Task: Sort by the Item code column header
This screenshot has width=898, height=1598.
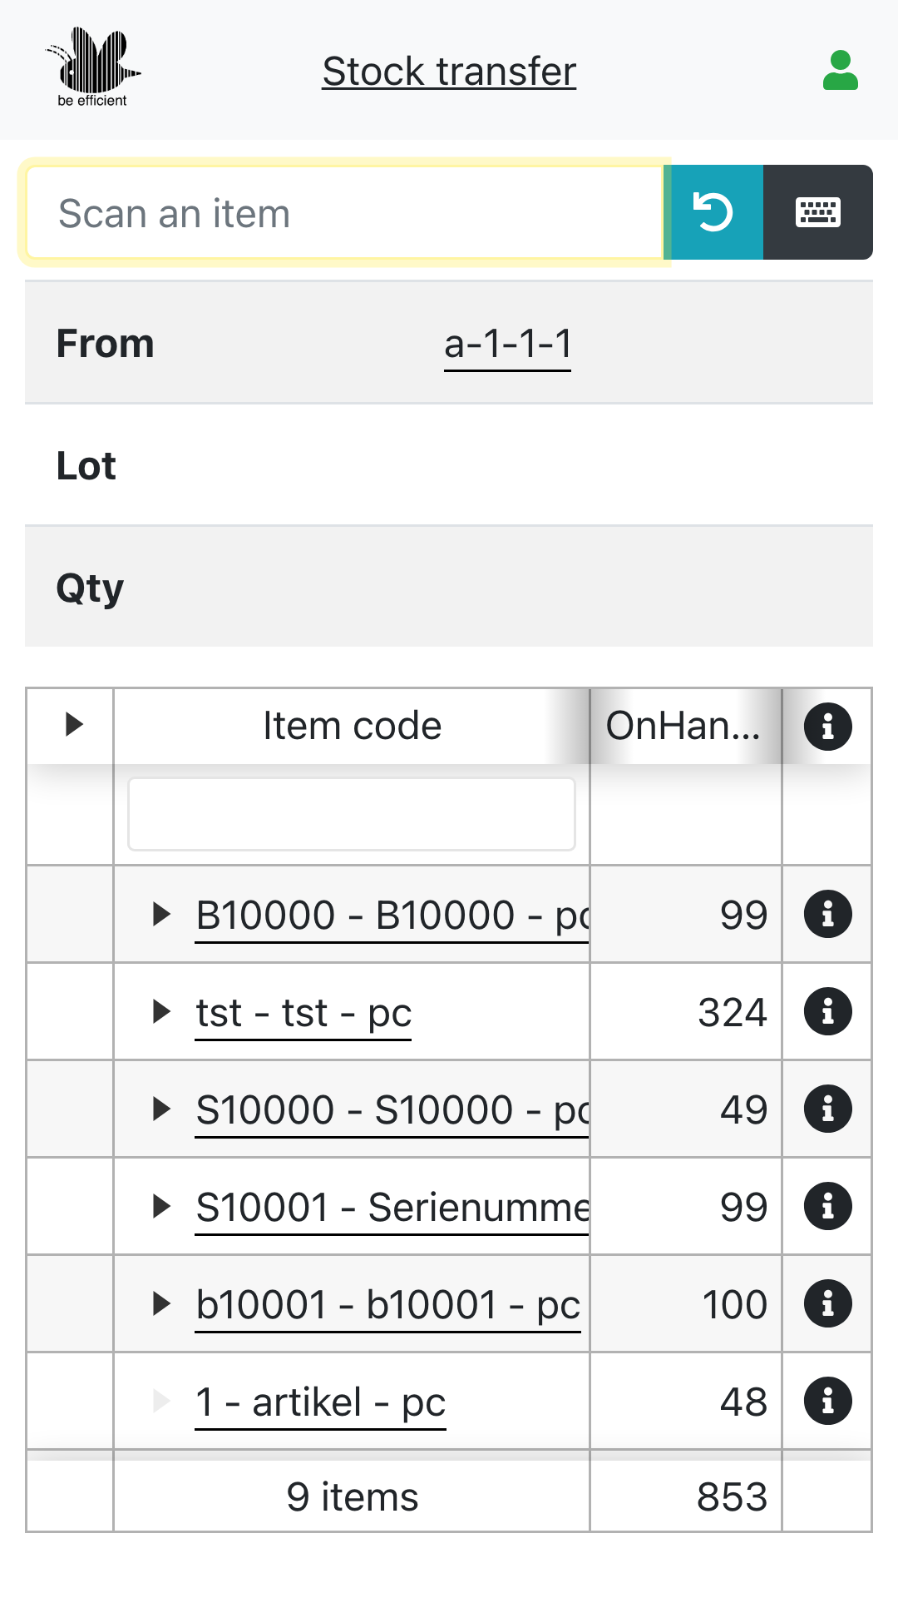Action: [352, 726]
